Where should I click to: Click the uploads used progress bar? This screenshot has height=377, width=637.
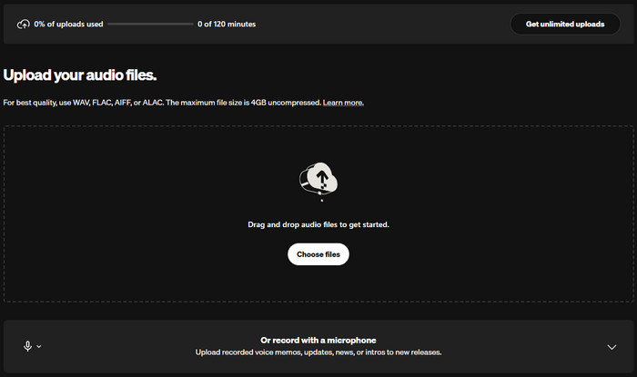[x=150, y=25]
